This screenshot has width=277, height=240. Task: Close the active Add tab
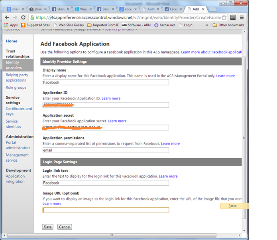tap(203, 9)
